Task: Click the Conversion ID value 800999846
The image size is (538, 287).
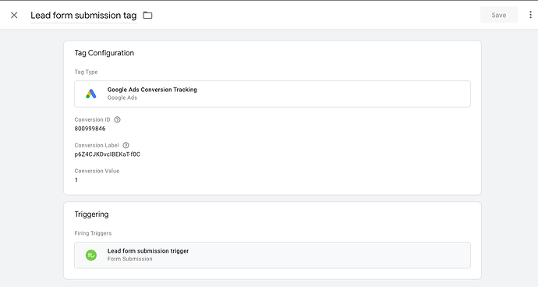Action: tap(90, 129)
